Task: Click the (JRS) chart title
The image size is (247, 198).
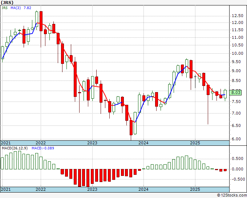Action: pos(7,3)
